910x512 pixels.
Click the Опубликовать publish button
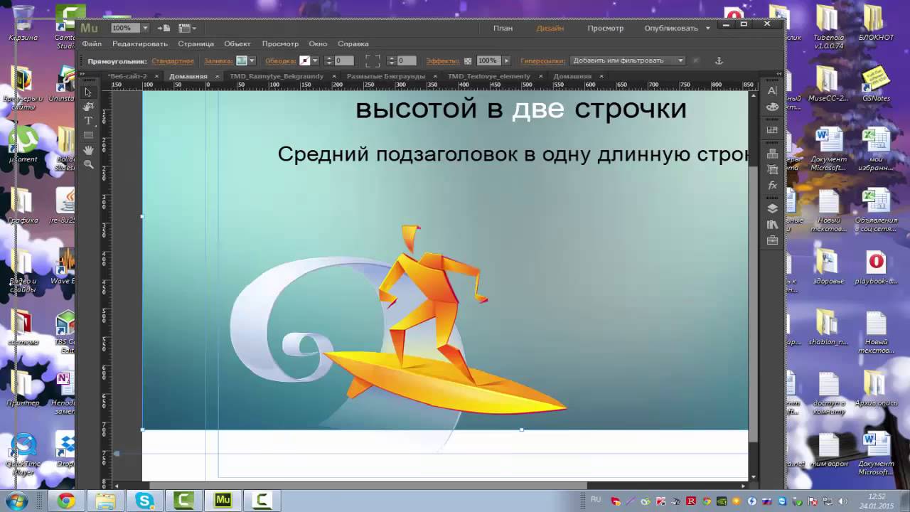tap(671, 28)
